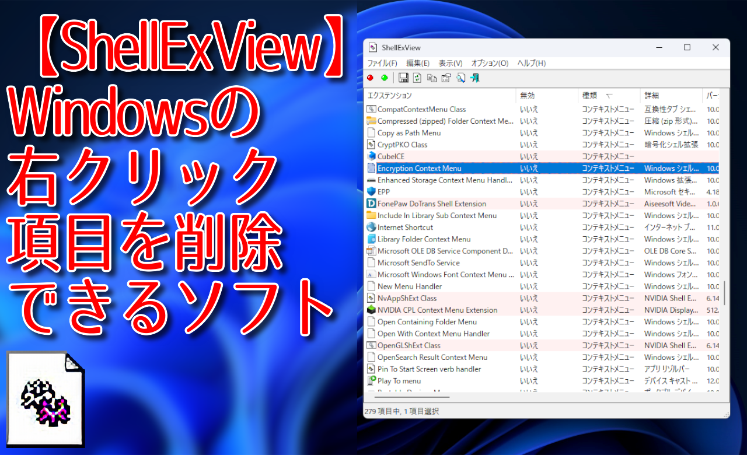Click the red Disable Selected Items dot
The image size is (747, 455).
(370, 78)
